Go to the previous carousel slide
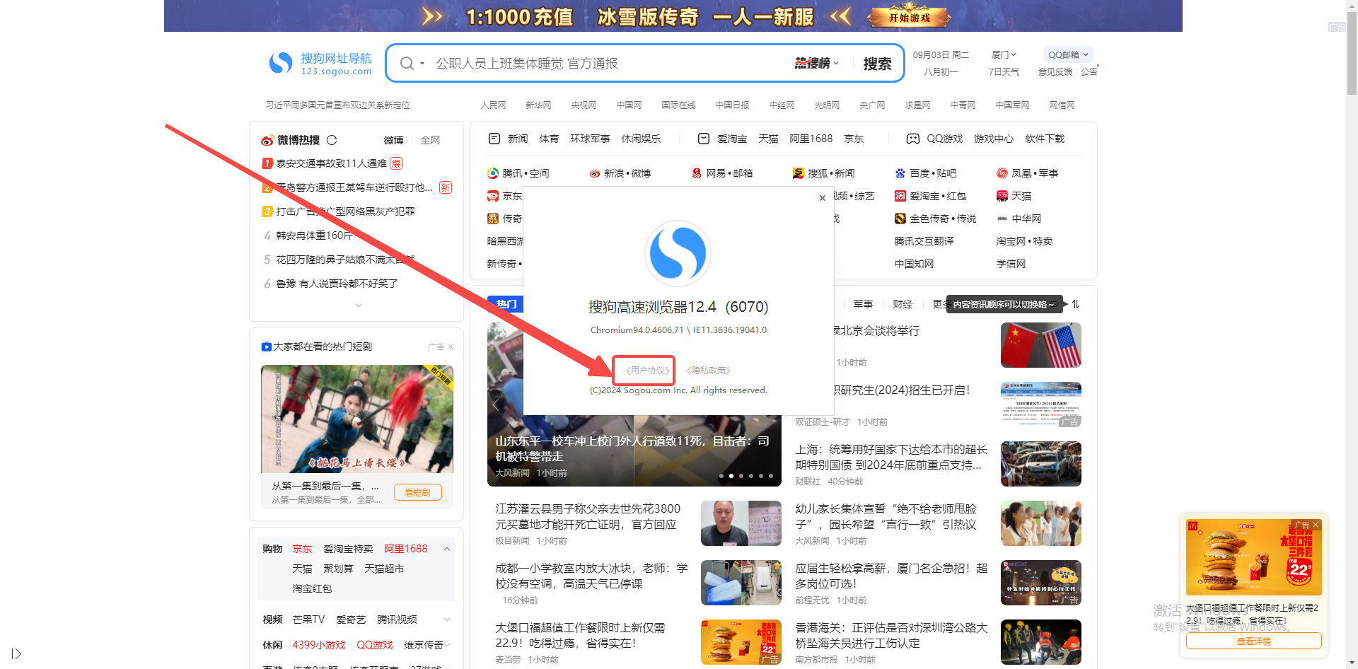Screen dimensions: 1358x669 pos(496,405)
